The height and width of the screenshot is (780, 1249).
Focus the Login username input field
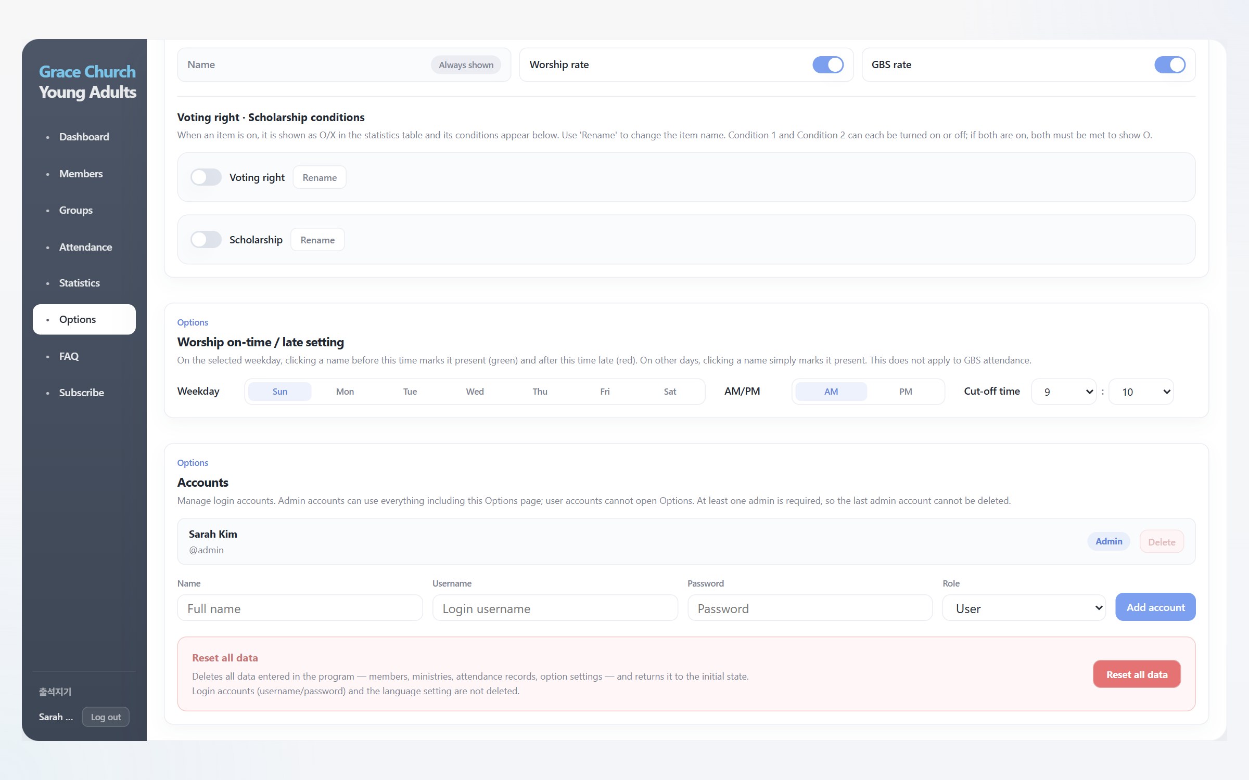pos(555,608)
